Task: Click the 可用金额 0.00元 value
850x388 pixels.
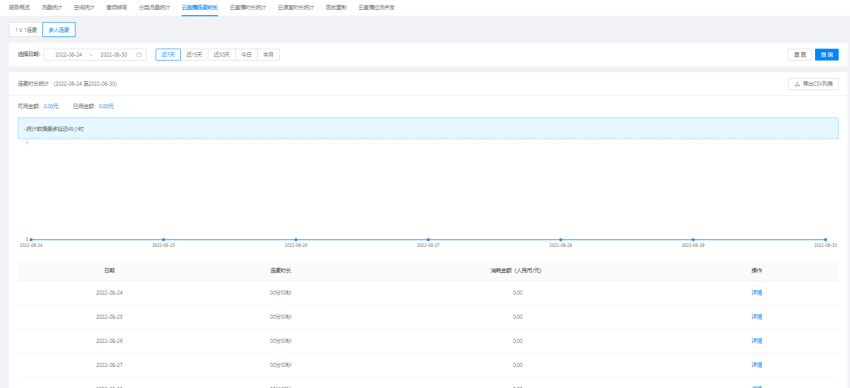Action: coord(51,106)
